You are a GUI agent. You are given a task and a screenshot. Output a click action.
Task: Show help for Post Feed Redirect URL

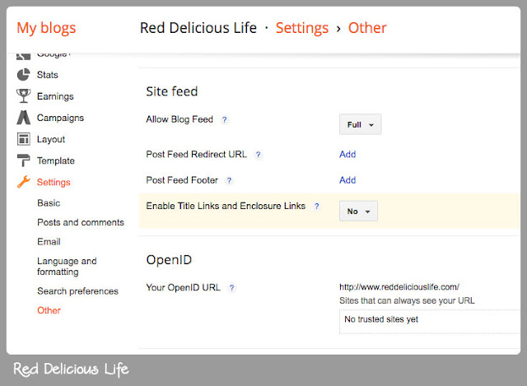pos(258,155)
